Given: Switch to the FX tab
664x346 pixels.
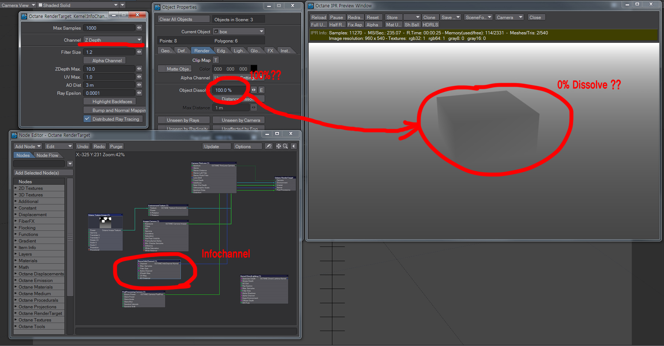Looking at the screenshot, I should pyautogui.click(x=270, y=50).
